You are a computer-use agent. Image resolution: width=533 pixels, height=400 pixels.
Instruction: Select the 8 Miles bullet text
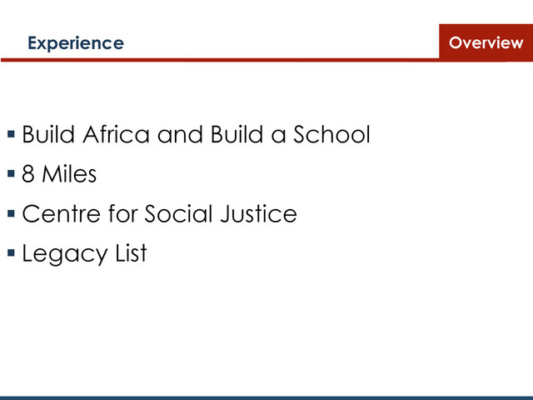click(x=59, y=174)
